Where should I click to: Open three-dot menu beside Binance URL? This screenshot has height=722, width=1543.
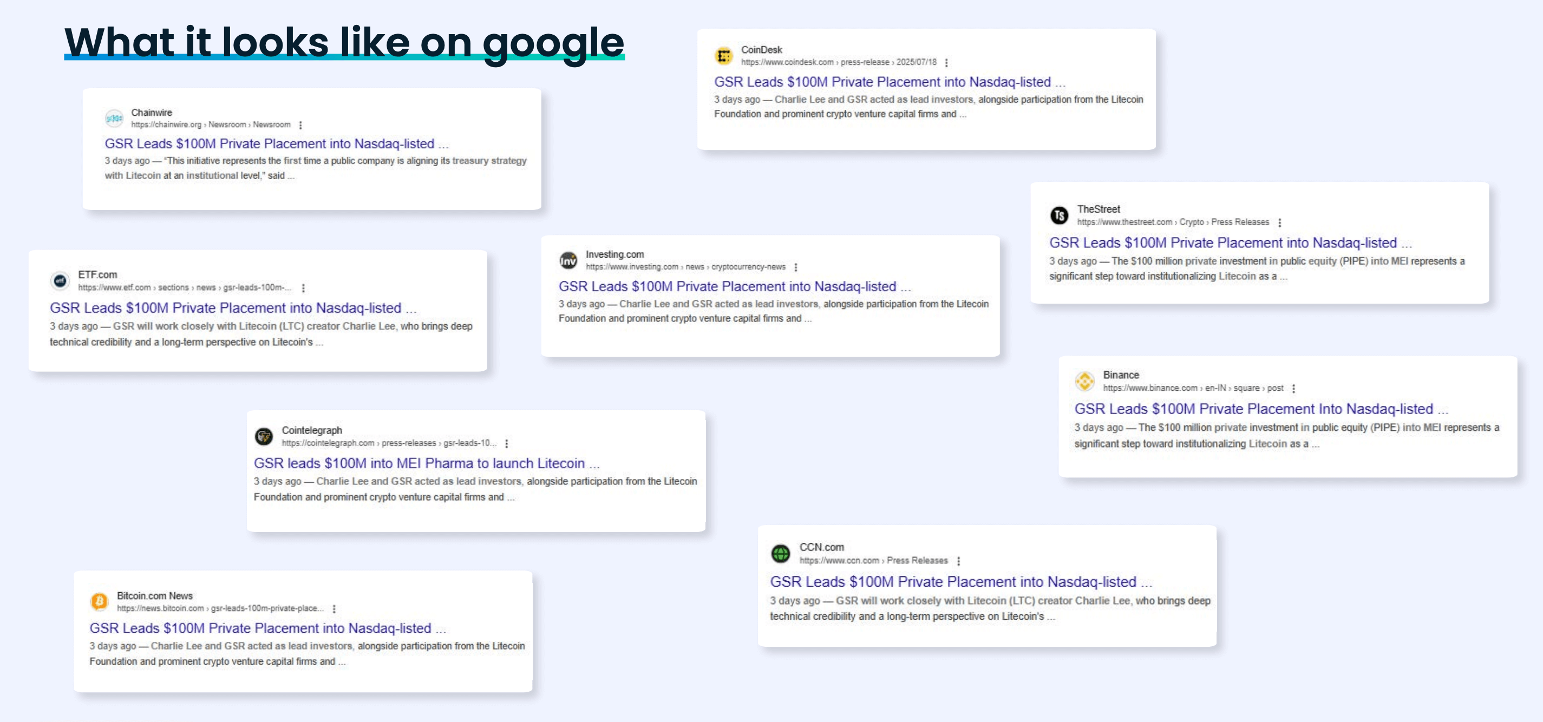coord(1294,389)
